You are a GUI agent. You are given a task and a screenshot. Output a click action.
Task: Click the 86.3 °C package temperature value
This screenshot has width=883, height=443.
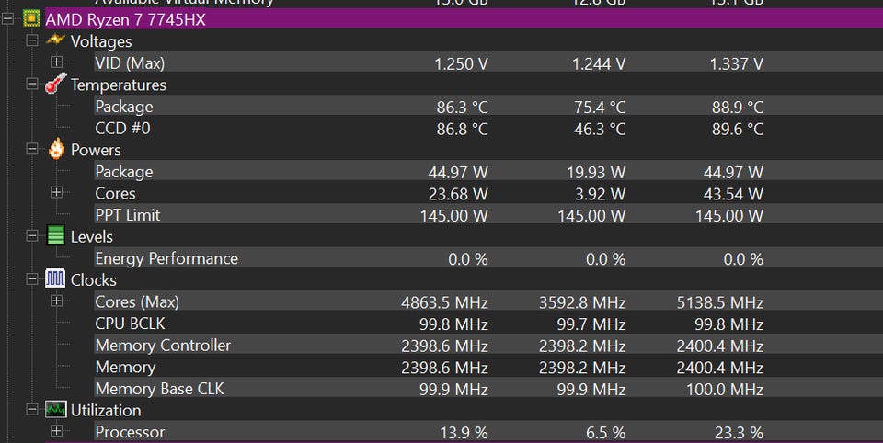463,107
